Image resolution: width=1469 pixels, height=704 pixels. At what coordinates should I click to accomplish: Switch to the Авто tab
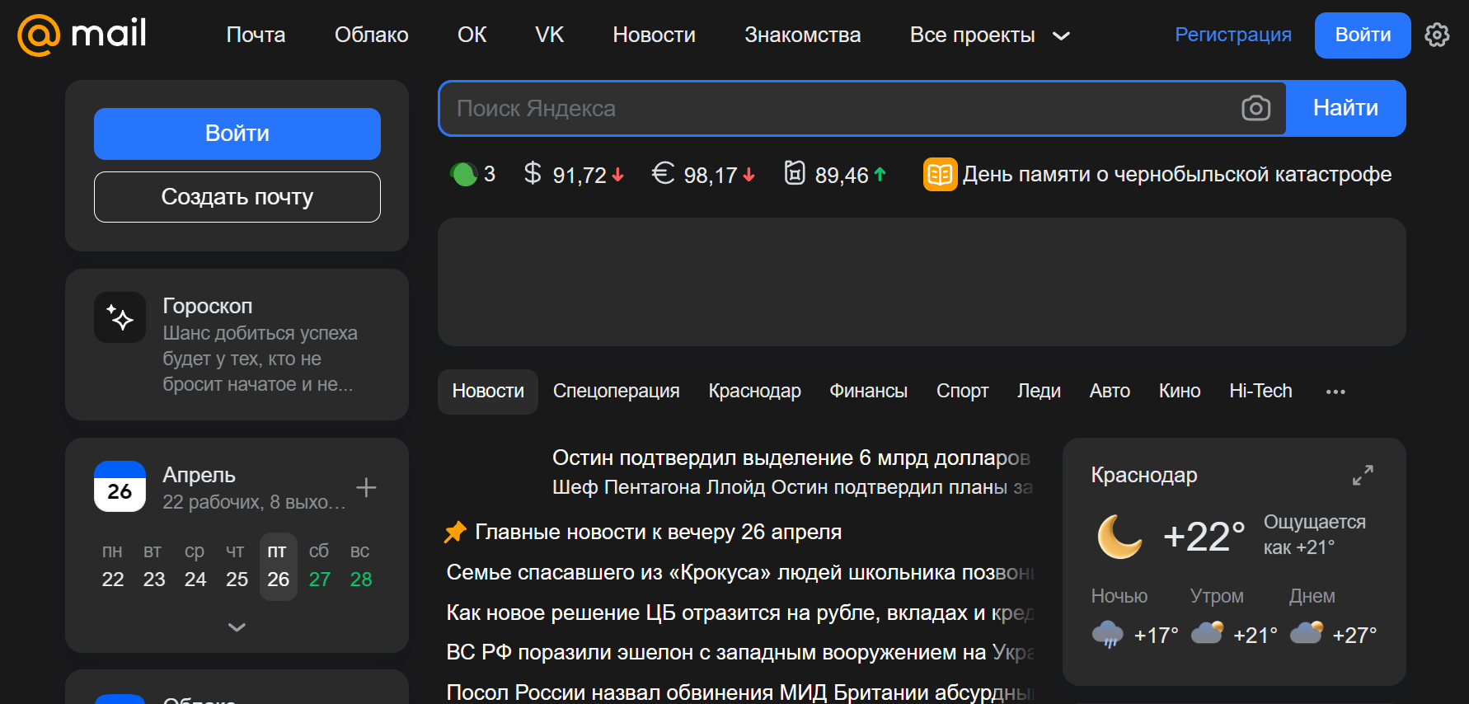pos(1110,392)
